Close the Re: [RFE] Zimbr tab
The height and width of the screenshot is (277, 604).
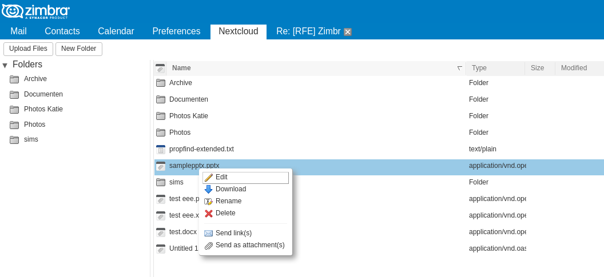pyautogui.click(x=347, y=32)
